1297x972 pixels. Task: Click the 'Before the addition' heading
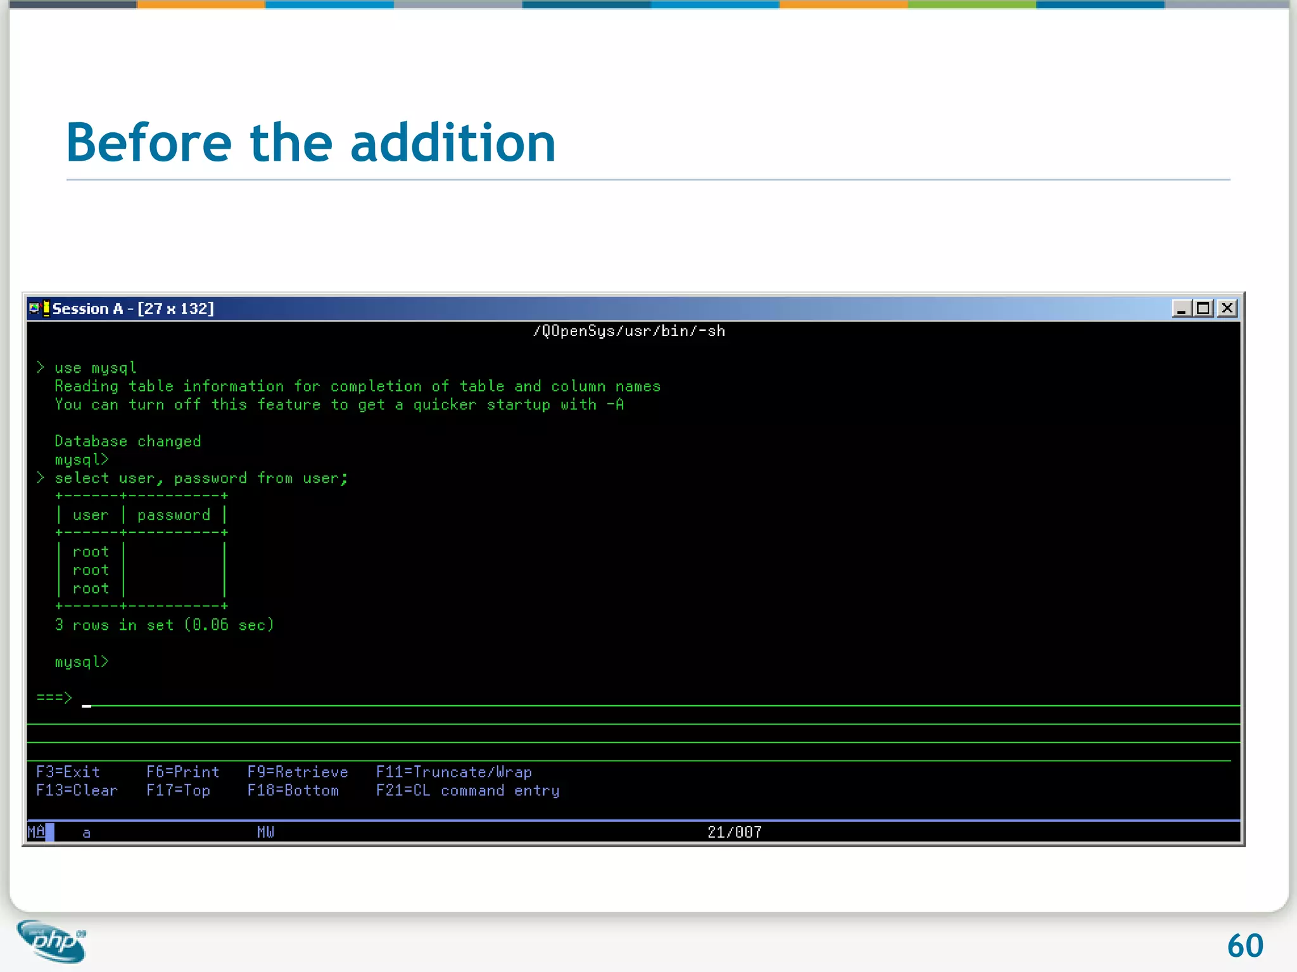[x=310, y=142]
